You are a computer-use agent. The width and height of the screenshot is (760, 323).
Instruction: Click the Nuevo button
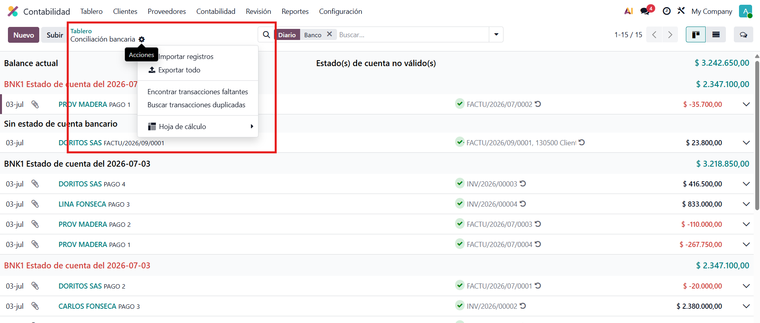[24, 35]
